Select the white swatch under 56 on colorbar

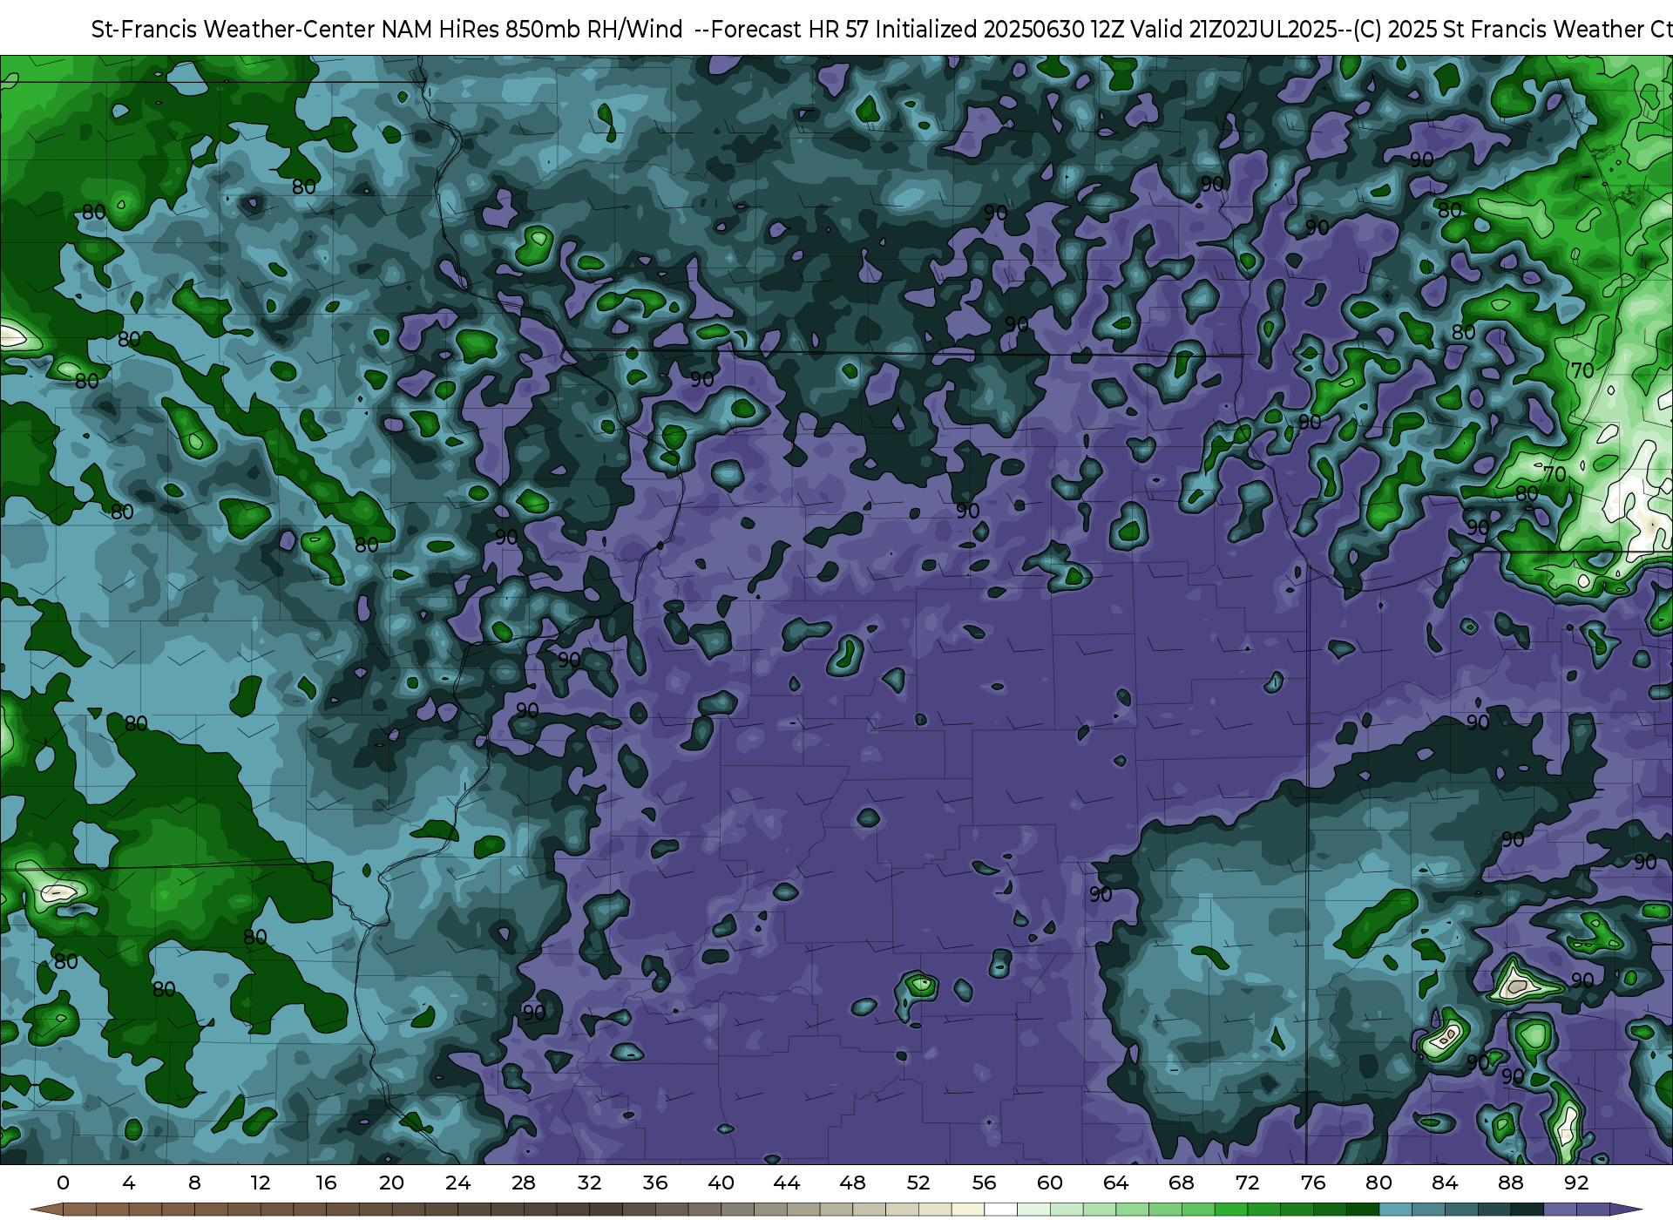1000,1210
